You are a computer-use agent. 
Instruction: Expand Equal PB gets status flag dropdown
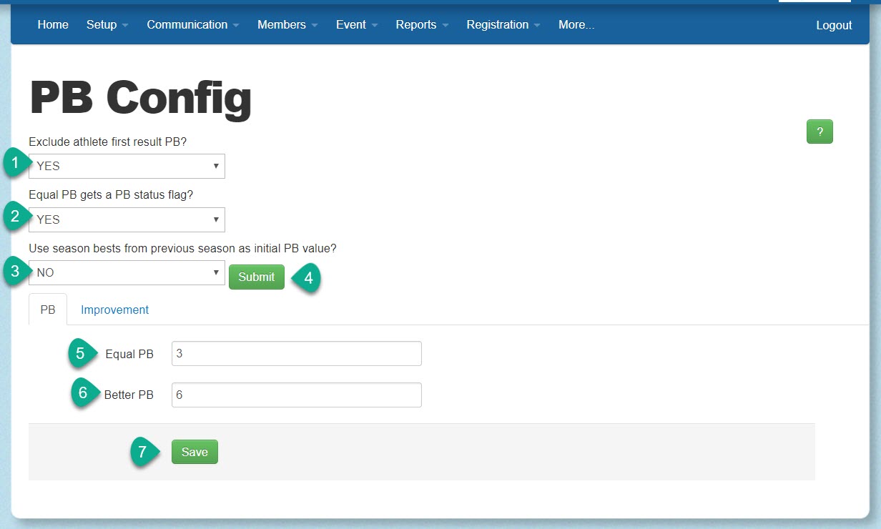127,219
